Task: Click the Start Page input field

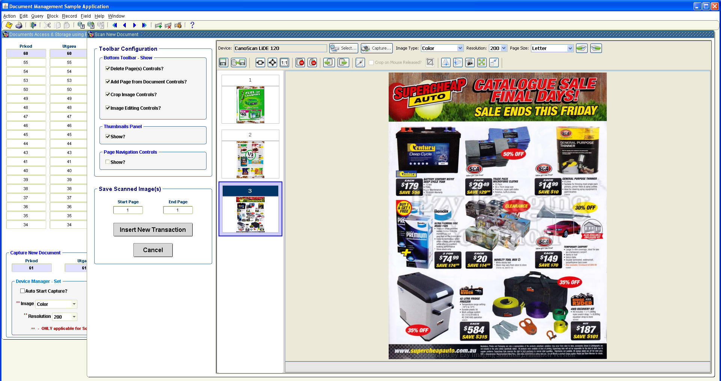Action: (x=128, y=210)
